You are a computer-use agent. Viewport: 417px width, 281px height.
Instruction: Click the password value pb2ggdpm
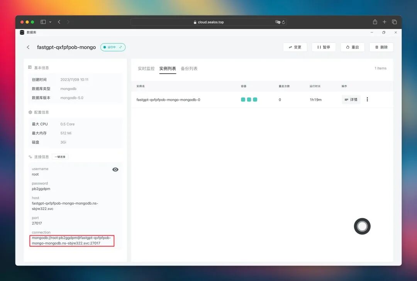(41, 189)
